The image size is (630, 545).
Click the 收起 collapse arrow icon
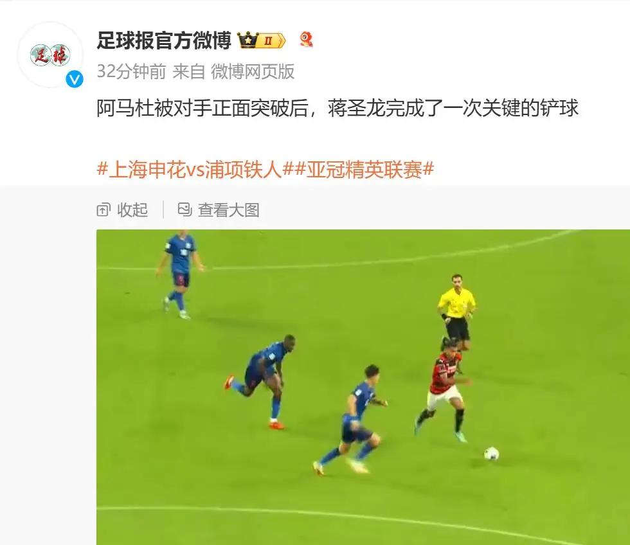coord(104,210)
